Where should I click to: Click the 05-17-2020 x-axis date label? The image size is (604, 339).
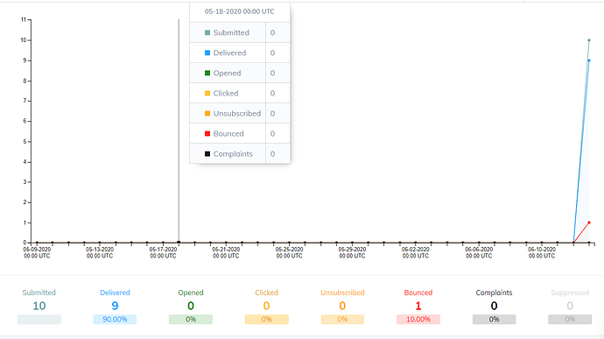tap(163, 252)
